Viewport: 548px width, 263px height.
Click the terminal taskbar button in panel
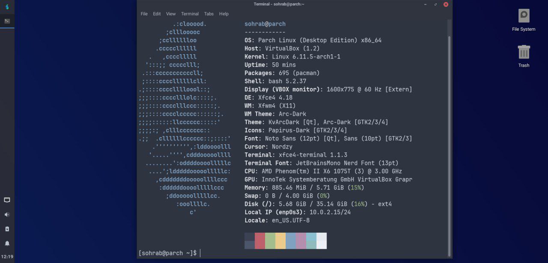pyautogui.click(x=7, y=21)
